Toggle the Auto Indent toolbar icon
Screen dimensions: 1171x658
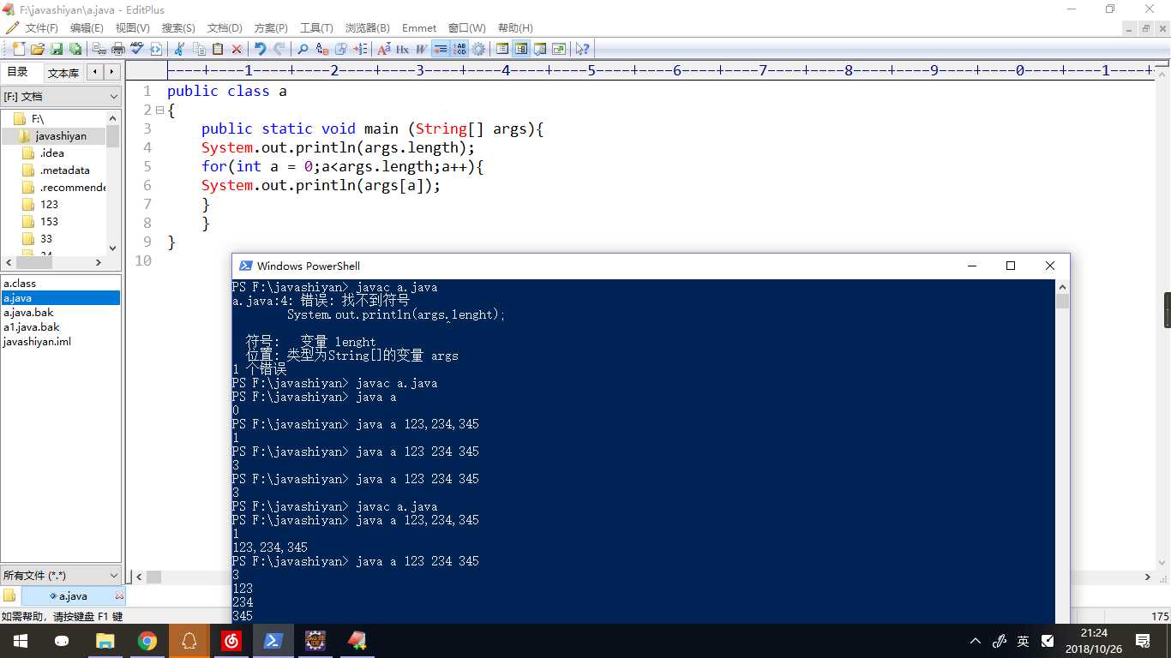tap(441, 49)
